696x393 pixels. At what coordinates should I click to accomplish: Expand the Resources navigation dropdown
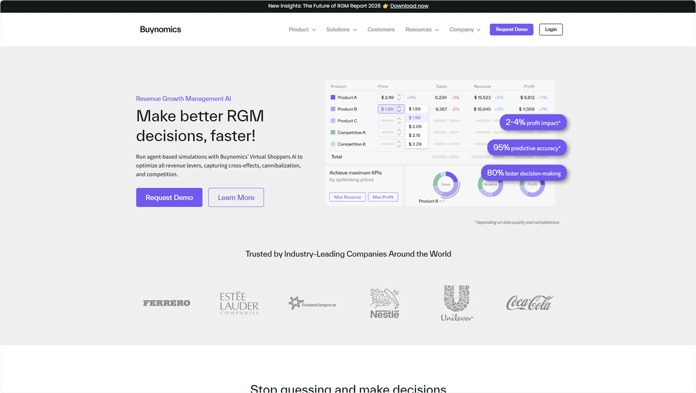pos(422,29)
